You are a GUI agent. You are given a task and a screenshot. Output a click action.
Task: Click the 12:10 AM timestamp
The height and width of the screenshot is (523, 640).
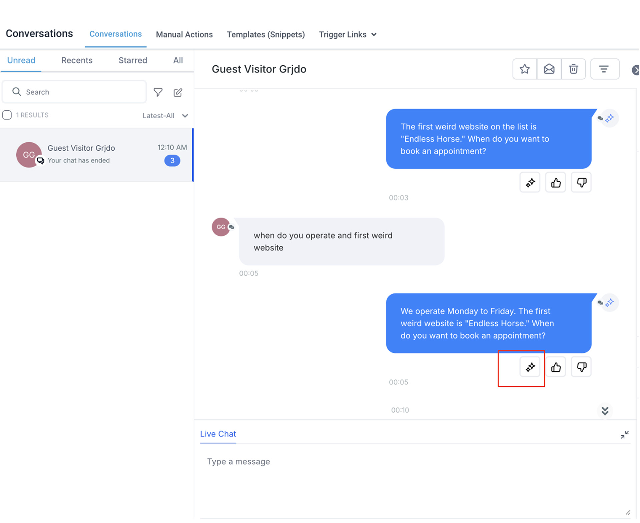point(172,147)
